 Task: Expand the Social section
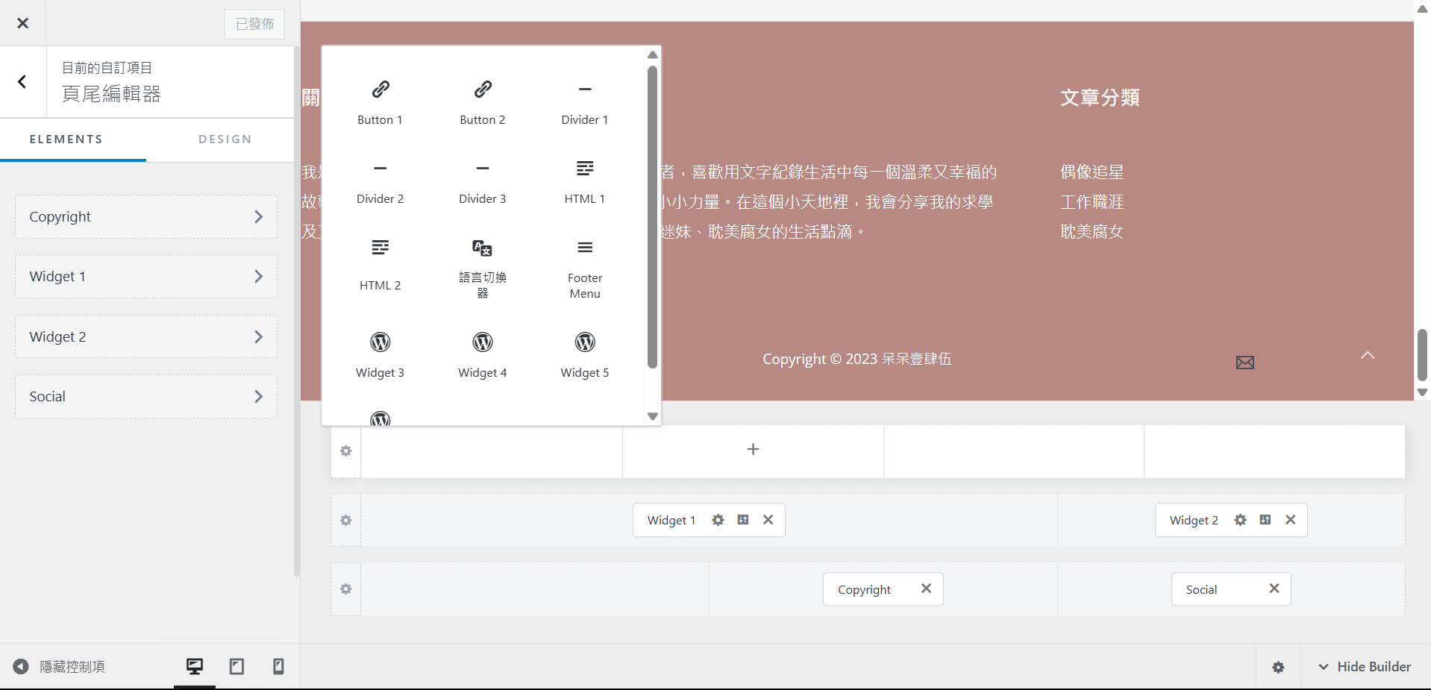[x=146, y=396]
